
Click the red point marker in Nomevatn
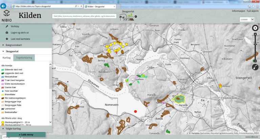[135, 112]
